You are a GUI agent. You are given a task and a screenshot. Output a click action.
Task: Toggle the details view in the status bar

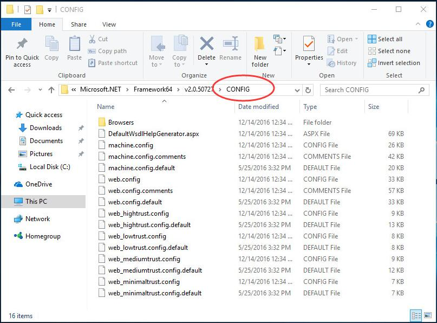click(416, 315)
